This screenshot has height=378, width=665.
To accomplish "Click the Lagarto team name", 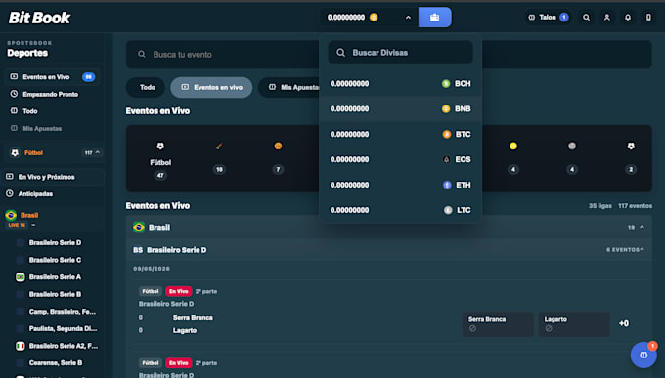I will (x=185, y=330).
